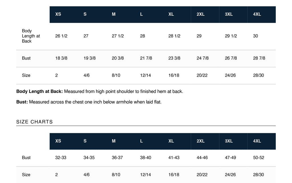Click the Bust definition text below the table

(89, 102)
